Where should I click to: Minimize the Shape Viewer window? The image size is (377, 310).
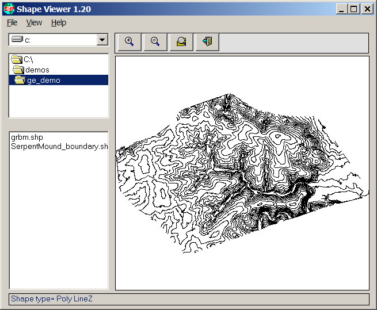[341, 9]
